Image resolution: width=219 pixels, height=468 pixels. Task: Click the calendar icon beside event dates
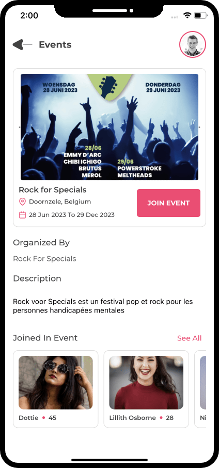tap(22, 215)
